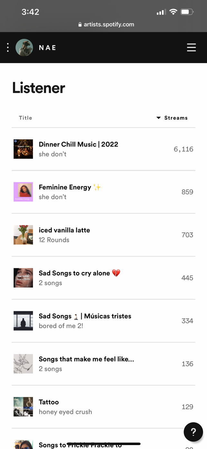
Task: Tap the Tattoo playlist collage thumbnail
Action: pyautogui.click(x=23, y=407)
